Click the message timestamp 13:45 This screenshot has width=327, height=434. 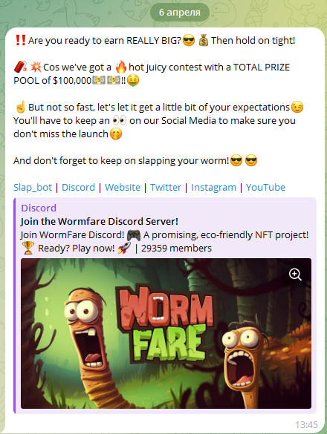click(x=306, y=424)
